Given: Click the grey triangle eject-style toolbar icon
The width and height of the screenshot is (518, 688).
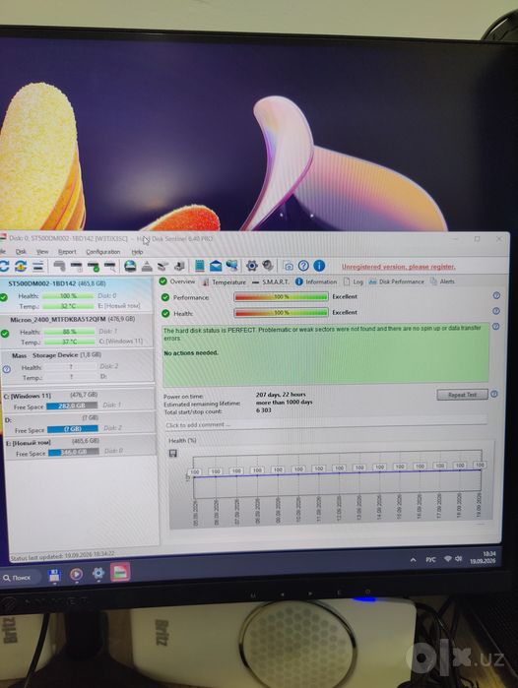Looking at the screenshot, I should [x=147, y=266].
